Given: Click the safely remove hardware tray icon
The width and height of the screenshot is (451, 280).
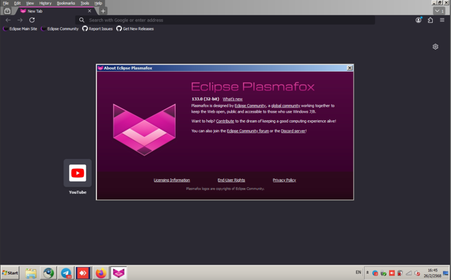Looking at the screenshot, I should [383, 273].
